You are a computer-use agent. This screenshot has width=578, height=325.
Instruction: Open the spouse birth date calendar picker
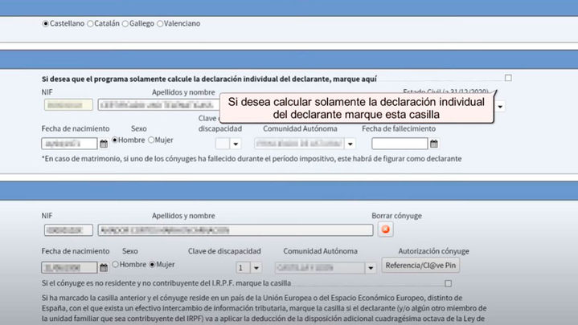(104, 267)
